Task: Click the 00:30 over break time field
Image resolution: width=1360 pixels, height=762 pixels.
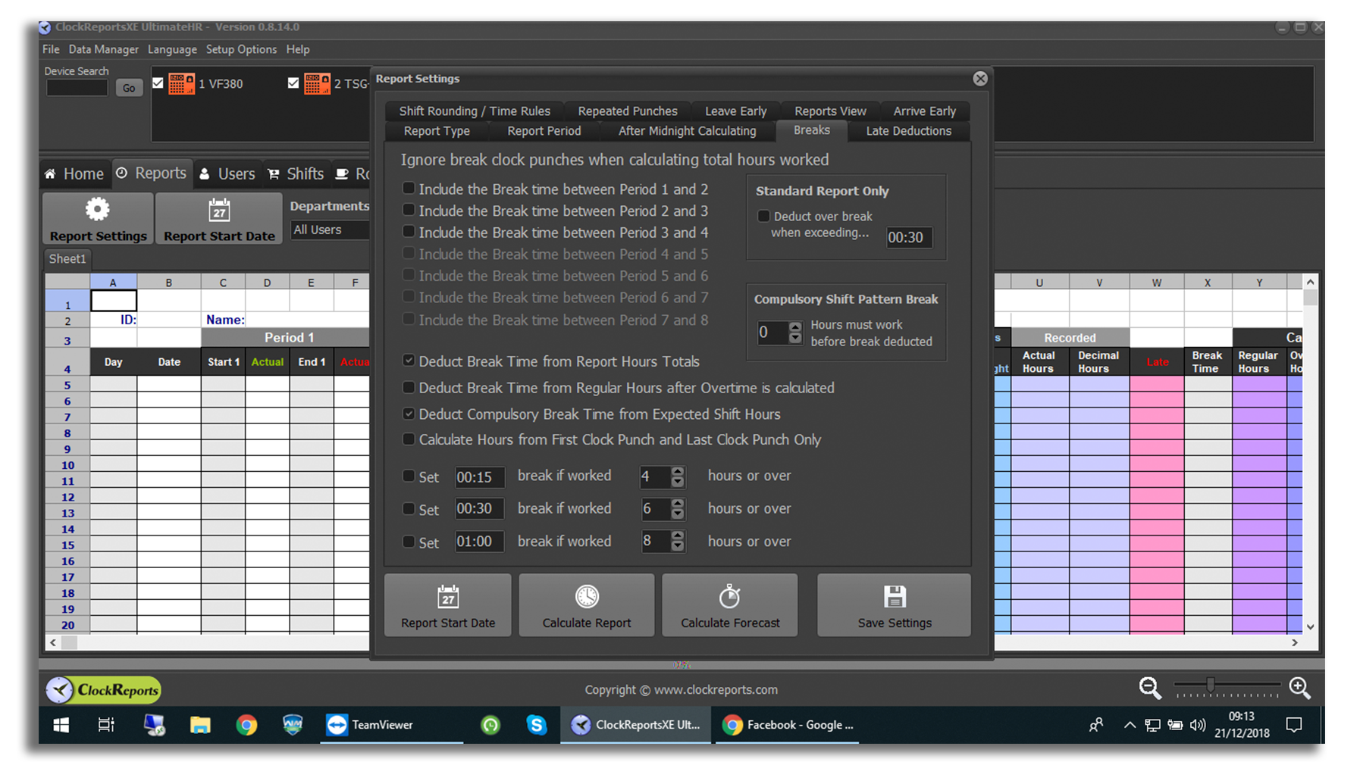Action: [x=908, y=238]
